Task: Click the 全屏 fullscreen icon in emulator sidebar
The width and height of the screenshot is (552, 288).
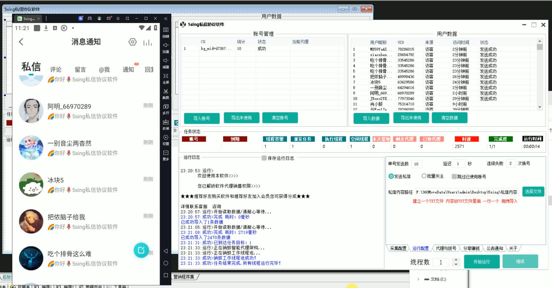Action: tap(166, 76)
